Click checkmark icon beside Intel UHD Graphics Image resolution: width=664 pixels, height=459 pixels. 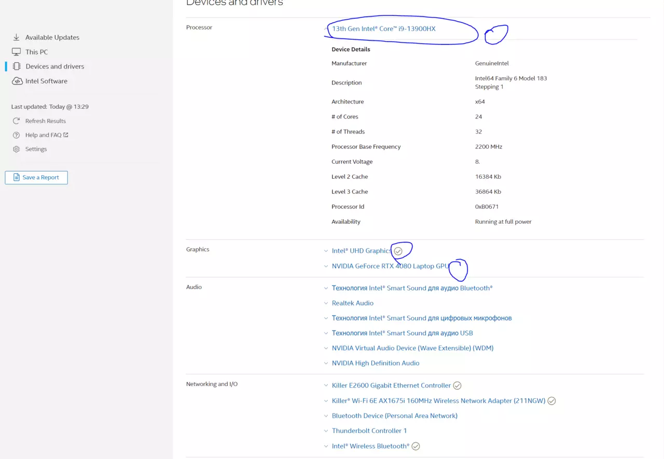pos(398,251)
